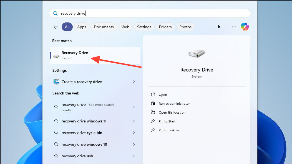
Task: Click search icon next to recovery drive windows 11
Action: [x=56, y=121]
